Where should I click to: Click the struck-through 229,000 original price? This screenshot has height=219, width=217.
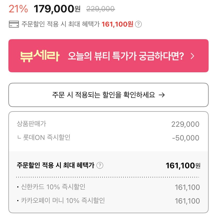(100, 9)
